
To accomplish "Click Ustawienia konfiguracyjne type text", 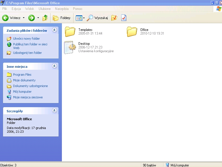I will [96, 51].
